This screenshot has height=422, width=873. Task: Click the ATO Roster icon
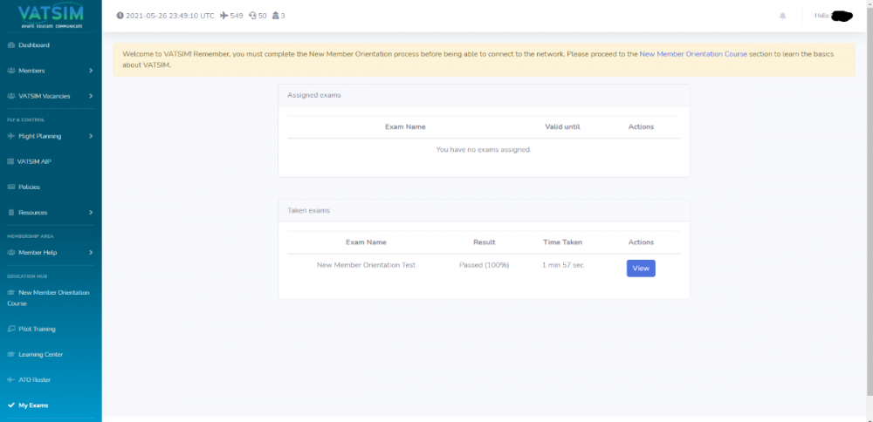click(x=10, y=380)
